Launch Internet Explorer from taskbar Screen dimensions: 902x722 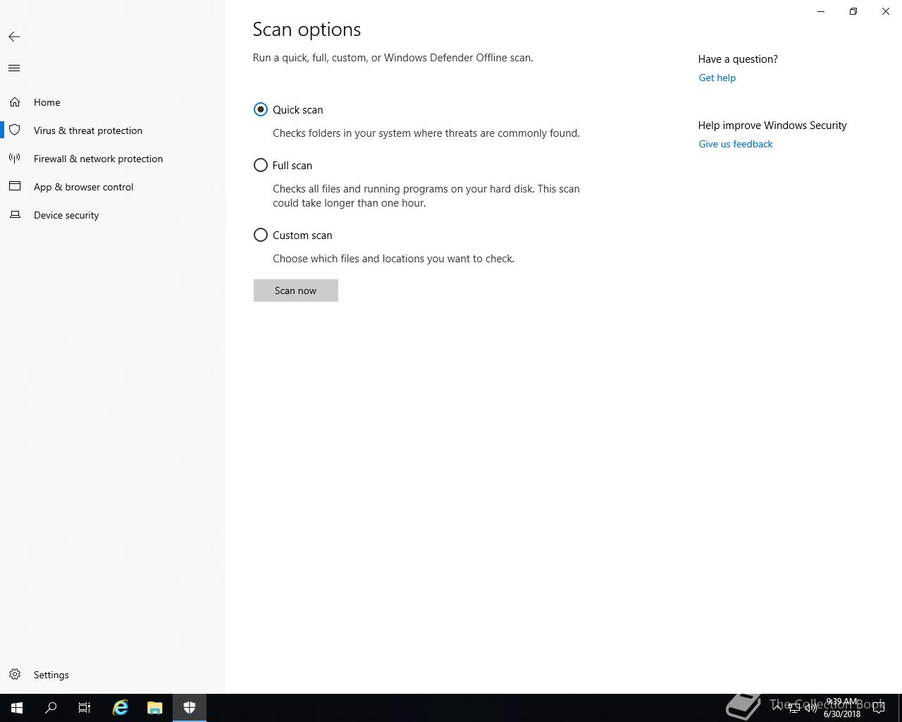point(121,708)
